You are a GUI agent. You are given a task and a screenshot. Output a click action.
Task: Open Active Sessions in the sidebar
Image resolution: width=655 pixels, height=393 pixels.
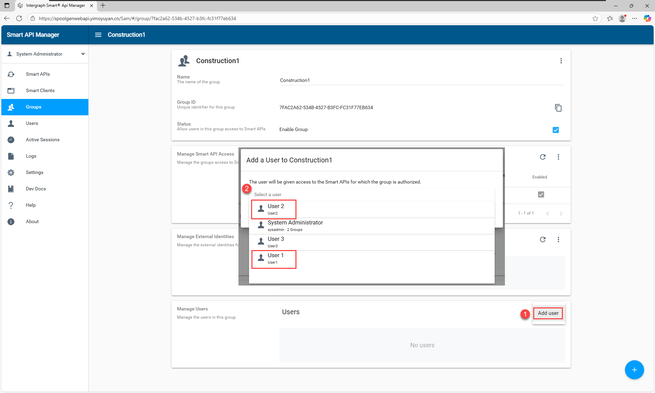pyautogui.click(x=42, y=140)
